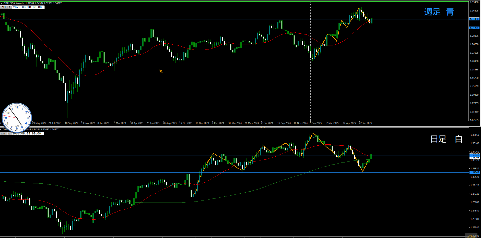This screenshot has width=481, height=238.
Task: Click daily price tag 1.31265
Action: coord(475,172)
